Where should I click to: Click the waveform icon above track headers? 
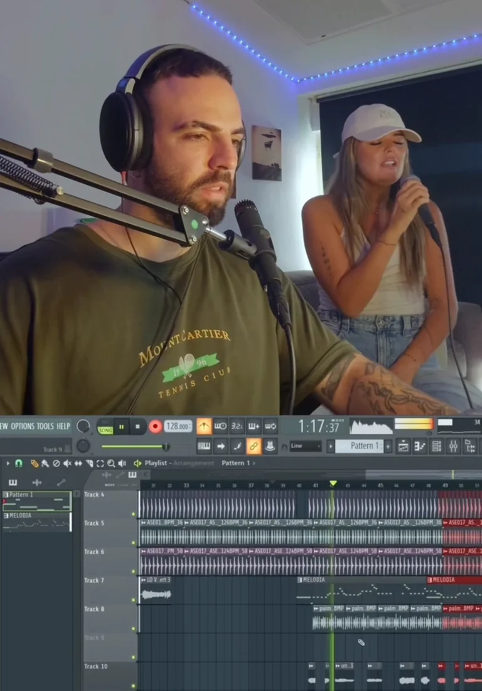tap(106, 475)
